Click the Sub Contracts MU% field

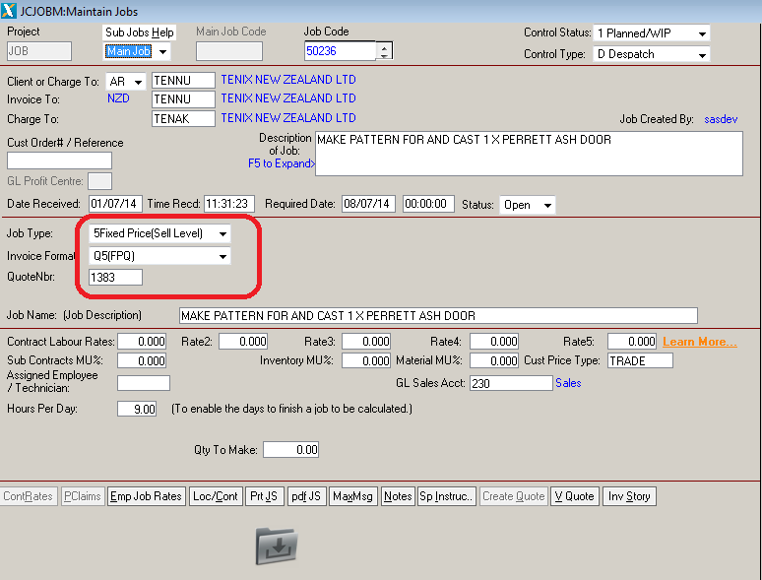(142, 360)
